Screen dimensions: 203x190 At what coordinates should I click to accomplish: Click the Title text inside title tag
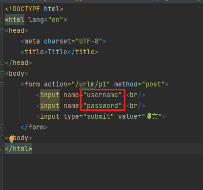58,52
